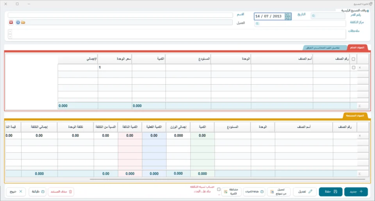Click the ملاحظات (notes) text area

click(177, 34)
